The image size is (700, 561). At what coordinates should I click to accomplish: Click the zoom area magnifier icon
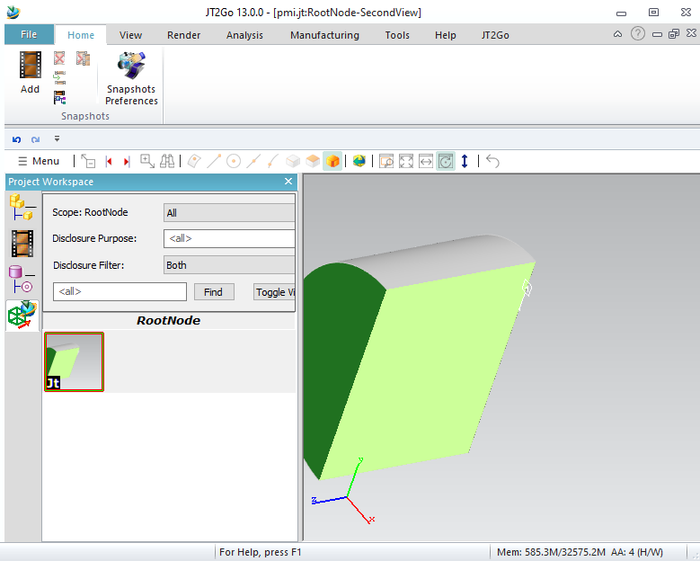point(147,161)
